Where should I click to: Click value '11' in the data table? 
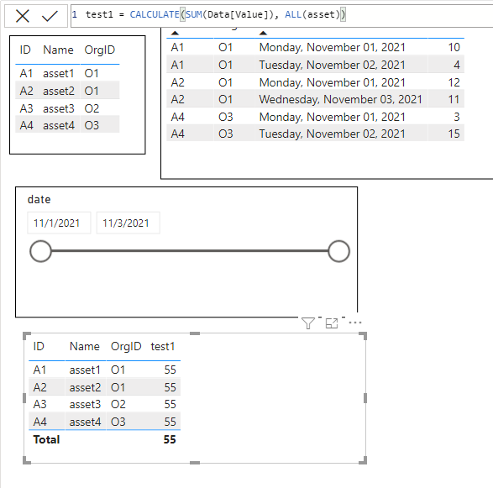(454, 99)
